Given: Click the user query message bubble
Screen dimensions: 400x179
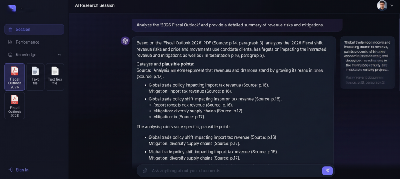Looking at the screenshot, I should pyautogui.click(x=237, y=25).
